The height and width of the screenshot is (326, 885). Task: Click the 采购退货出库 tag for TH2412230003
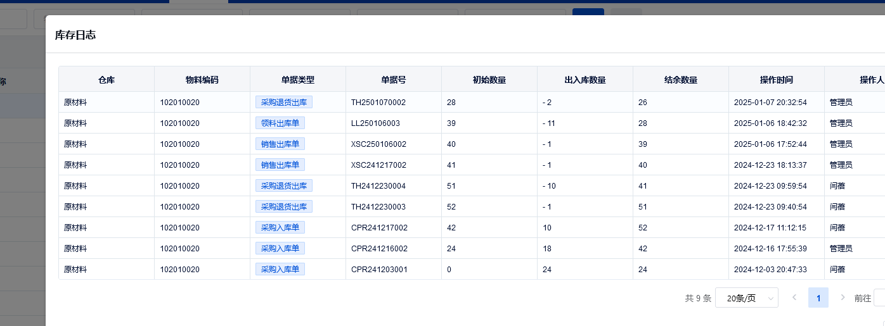click(x=283, y=206)
